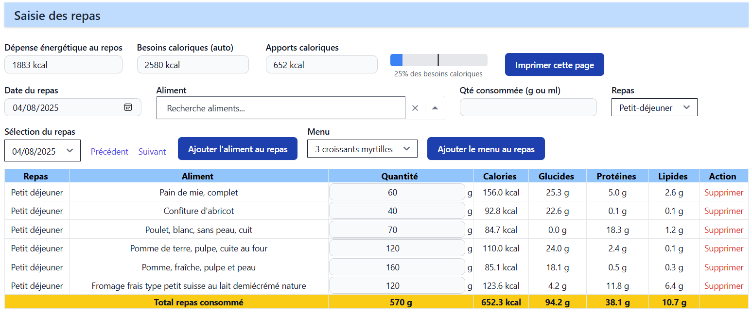Edit quantity 70 for Poulet blanc
Screen dimensions: 752x319
click(x=397, y=230)
